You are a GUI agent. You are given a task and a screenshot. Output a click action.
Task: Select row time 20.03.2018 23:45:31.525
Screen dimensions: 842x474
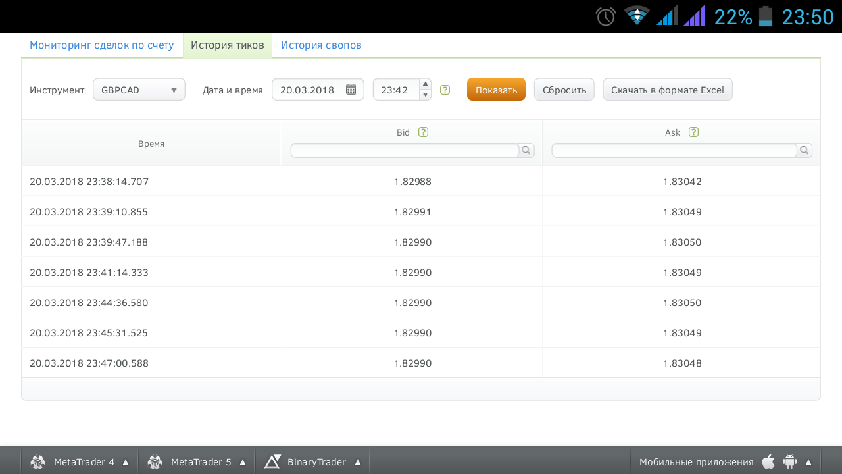click(x=89, y=333)
